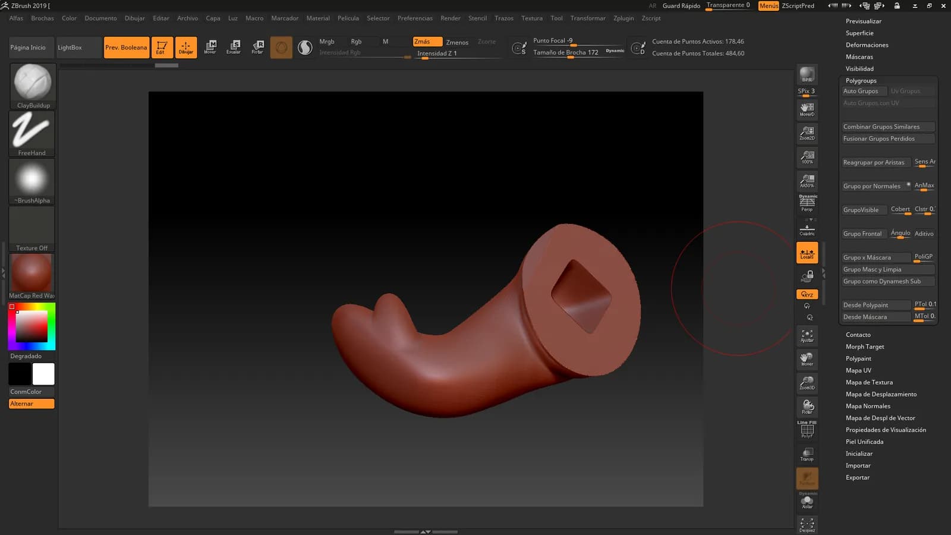Click the MoverD scroll document icon

(807, 109)
